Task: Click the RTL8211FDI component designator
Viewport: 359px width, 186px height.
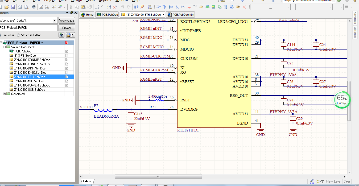Action: (x=188, y=130)
